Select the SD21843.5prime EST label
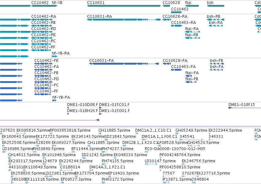The image size is (261, 184). [x=120, y=137]
